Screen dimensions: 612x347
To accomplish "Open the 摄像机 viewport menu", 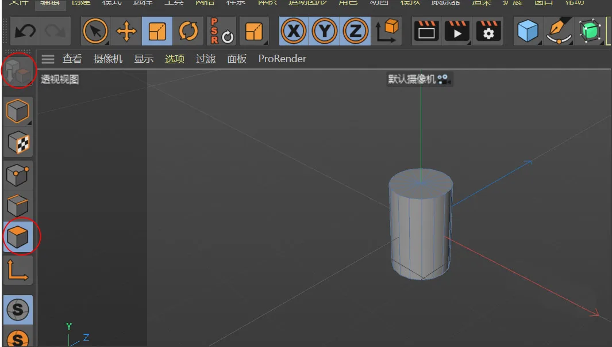I will [x=107, y=59].
